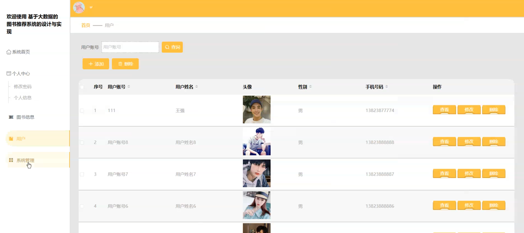Collapse the 个人中心 menu
Viewport: 524px width, 233px height.
pyautogui.click(x=21, y=73)
